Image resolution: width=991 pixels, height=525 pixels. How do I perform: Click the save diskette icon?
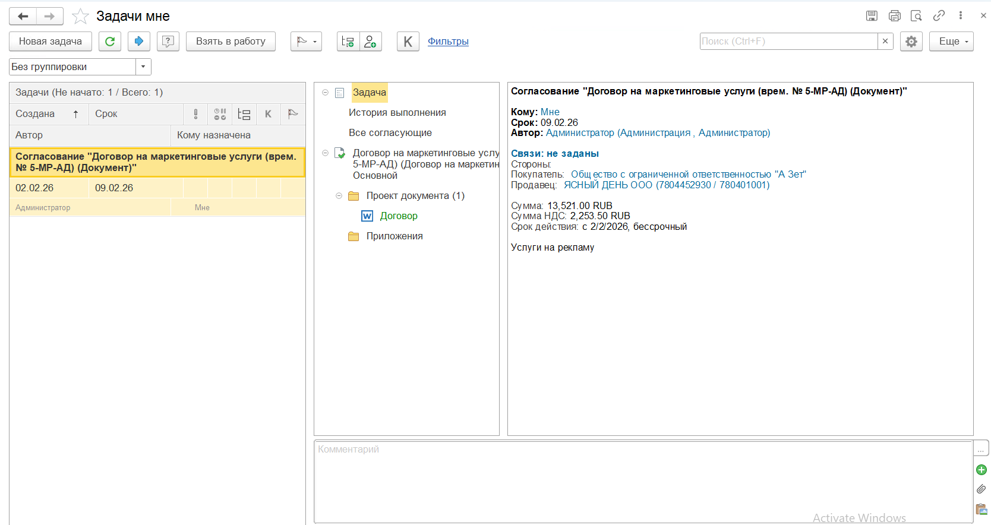tap(872, 16)
